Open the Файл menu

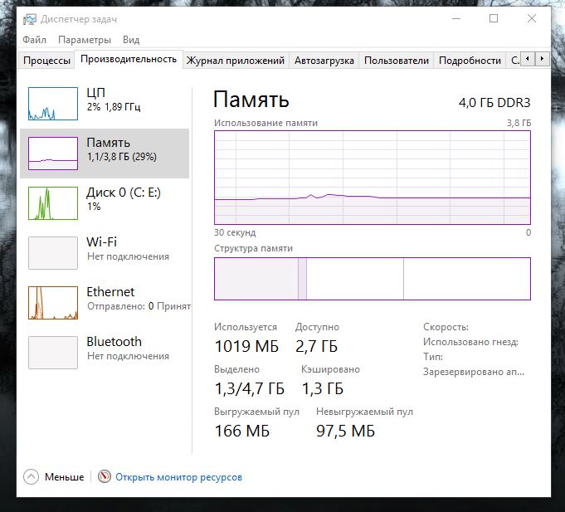[35, 39]
